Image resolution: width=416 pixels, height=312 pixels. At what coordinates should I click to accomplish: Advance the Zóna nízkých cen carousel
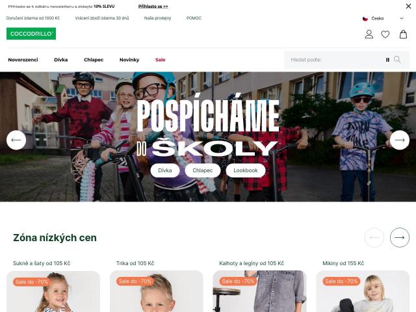click(400, 237)
